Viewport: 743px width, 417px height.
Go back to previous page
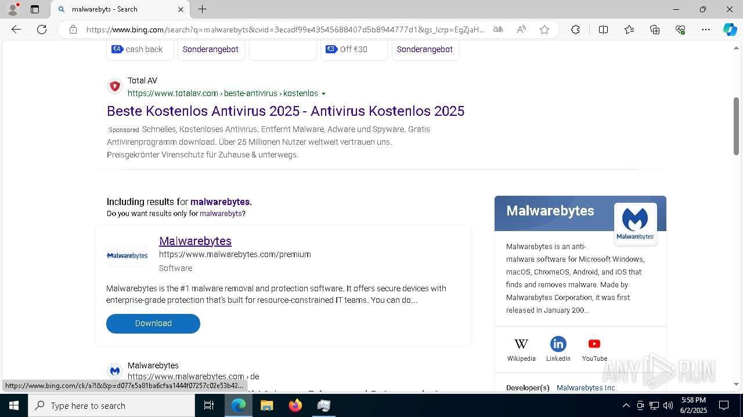click(16, 30)
